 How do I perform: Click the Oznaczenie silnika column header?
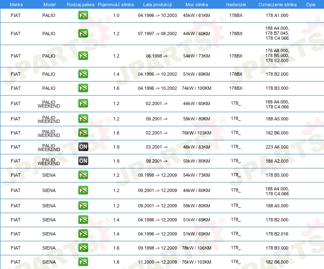pyautogui.click(x=277, y=5)
